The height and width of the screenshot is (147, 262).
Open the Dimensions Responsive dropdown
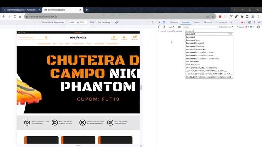(54, 22)
